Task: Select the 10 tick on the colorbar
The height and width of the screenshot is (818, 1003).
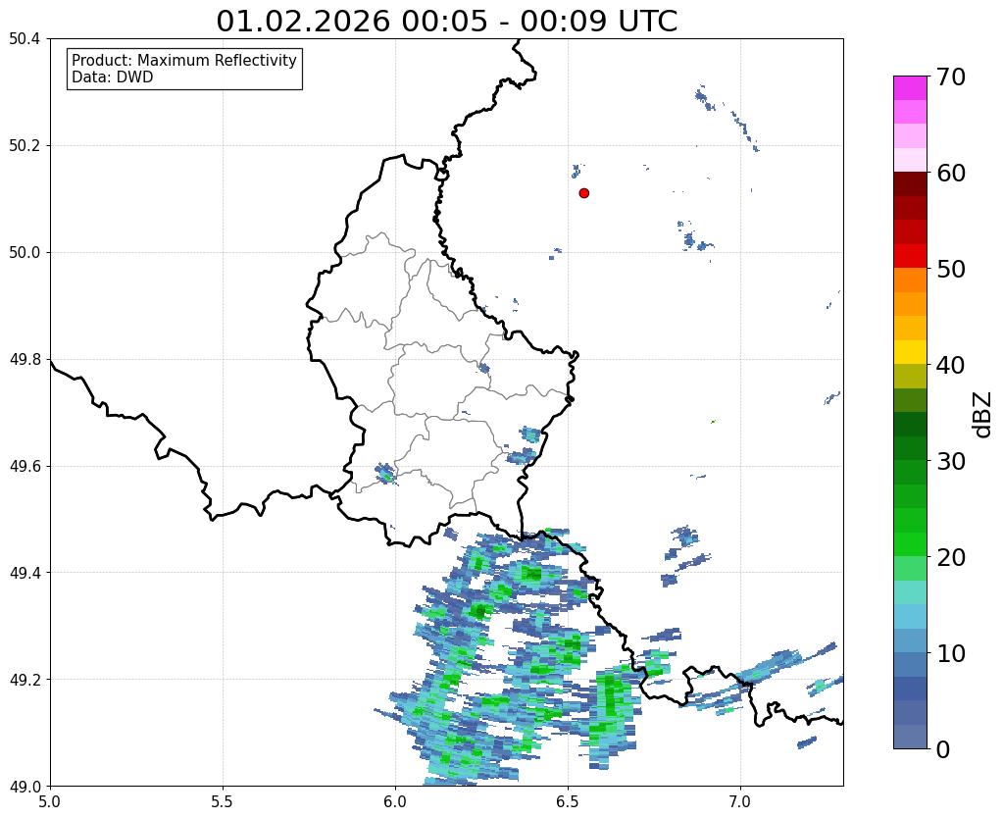Action: coord(951,653)
